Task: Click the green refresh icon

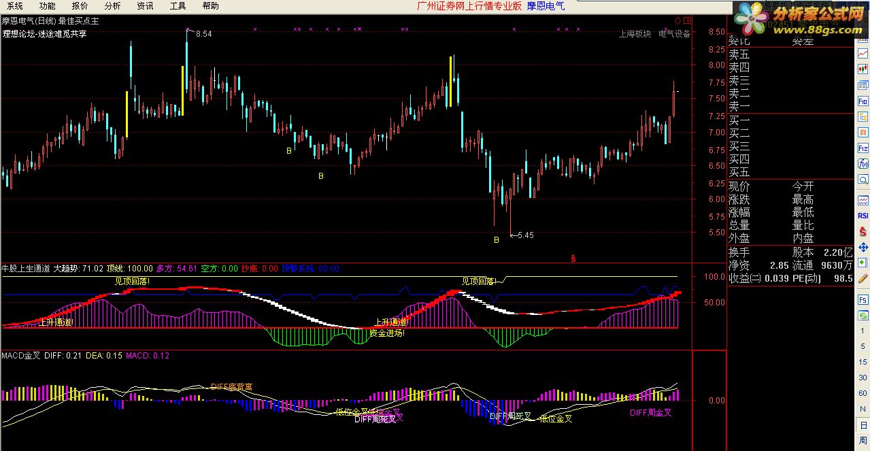Action: tap(863, 315)
